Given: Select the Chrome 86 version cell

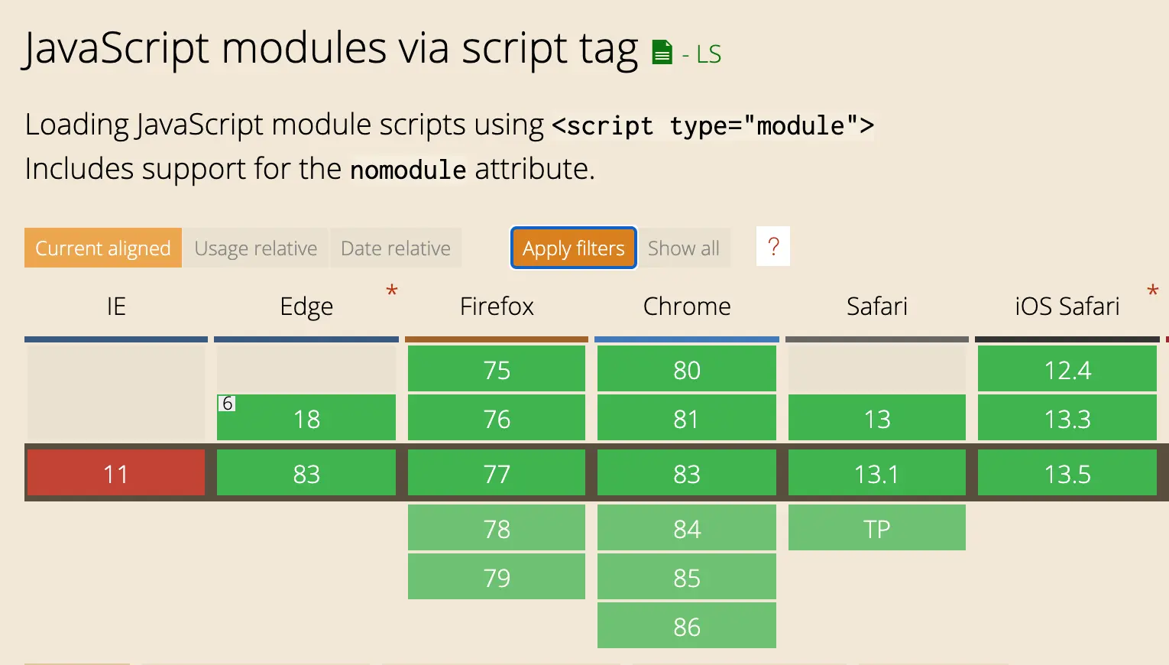Looking at the screenshot, I should click(687, 626).
